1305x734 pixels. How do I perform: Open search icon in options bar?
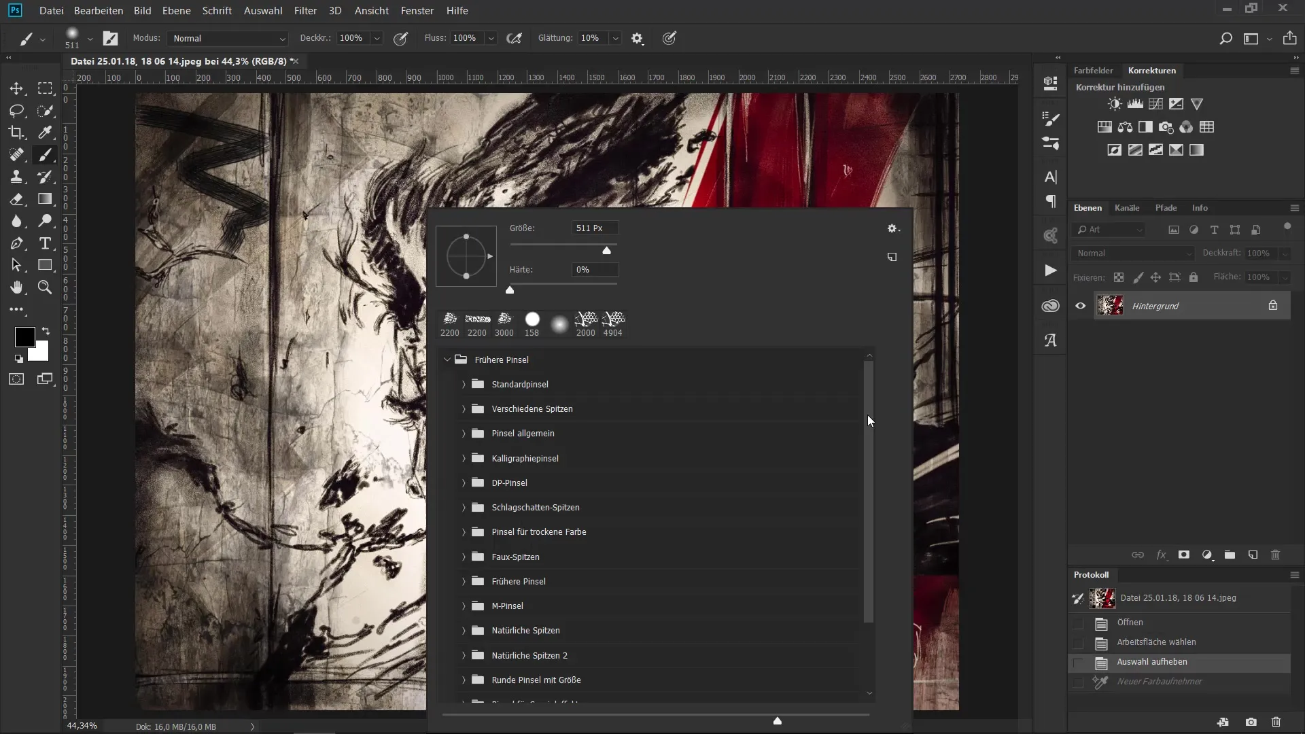coord(1225,39)
